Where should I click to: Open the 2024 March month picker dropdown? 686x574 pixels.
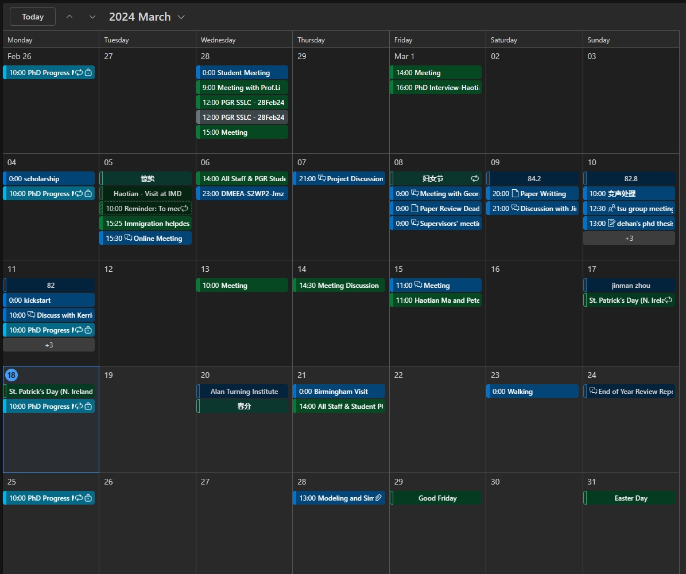(181, 17)
